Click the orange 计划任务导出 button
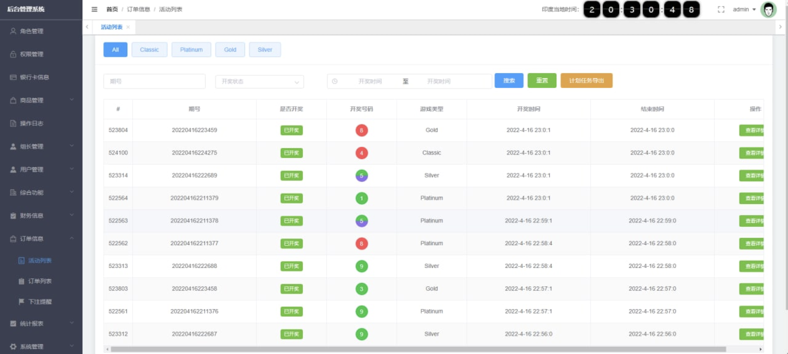The image size is (788, 354). (x=586, y=81)
